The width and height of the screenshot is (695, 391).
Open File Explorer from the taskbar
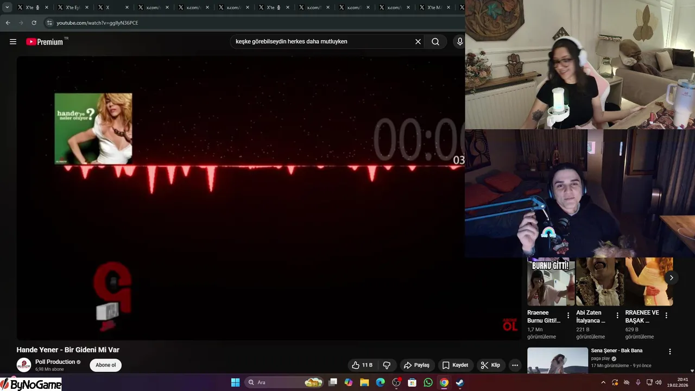pyautogui.click(x=364, y=382)
